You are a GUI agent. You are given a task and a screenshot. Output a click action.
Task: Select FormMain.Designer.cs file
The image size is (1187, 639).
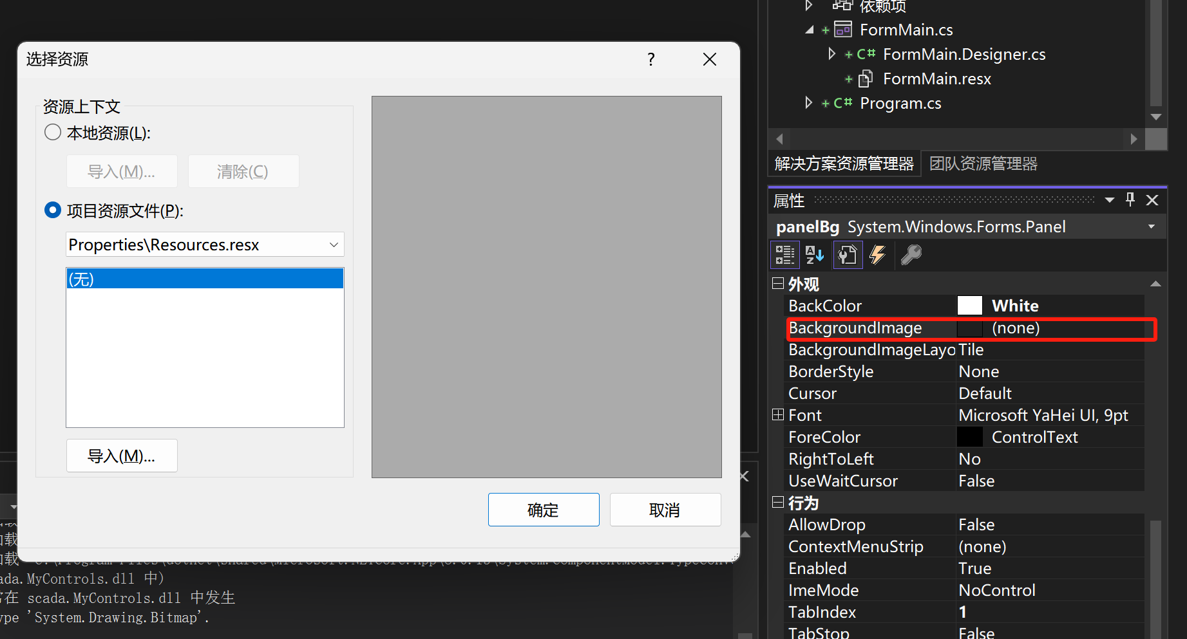964,54
